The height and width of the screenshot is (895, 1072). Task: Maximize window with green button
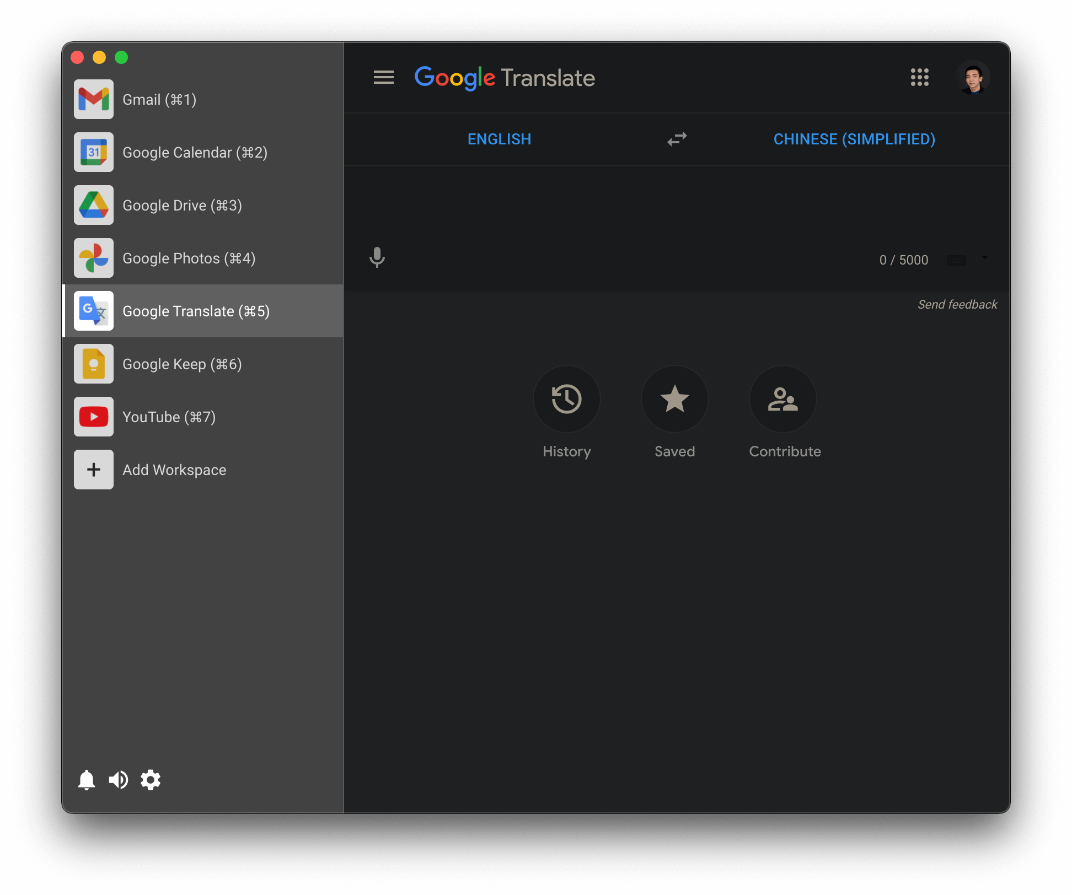[x=121, y=57]
